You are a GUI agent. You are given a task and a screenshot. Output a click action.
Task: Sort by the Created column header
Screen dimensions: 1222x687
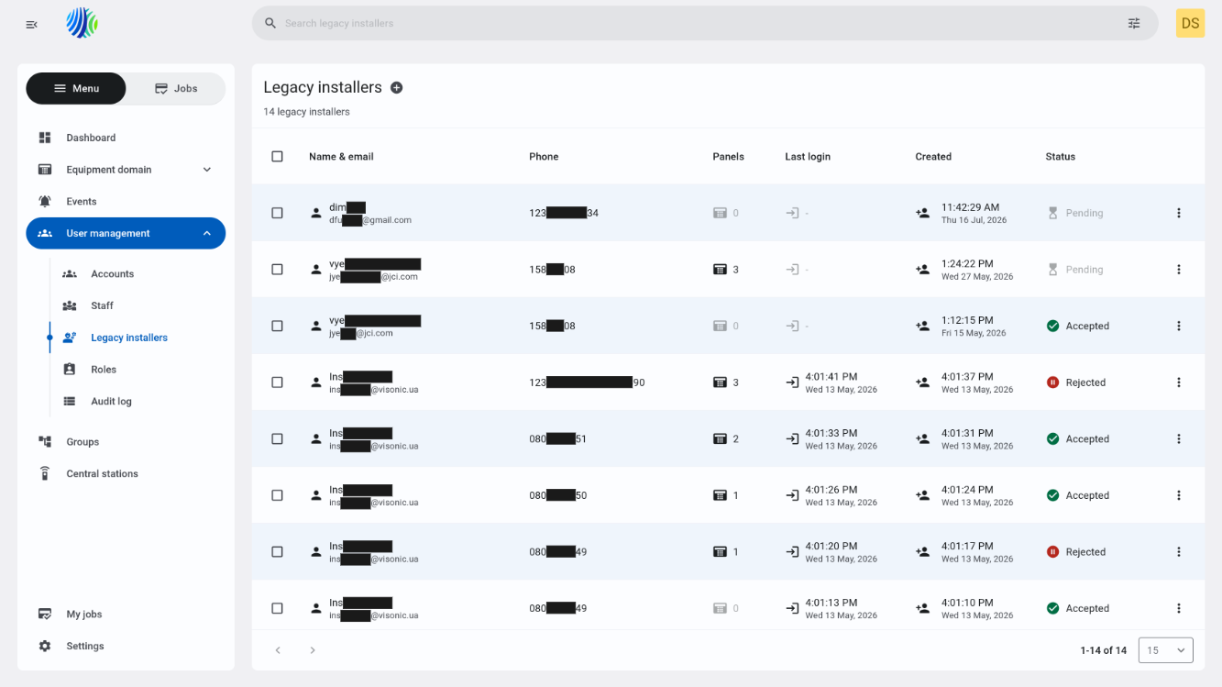[933, 157]
